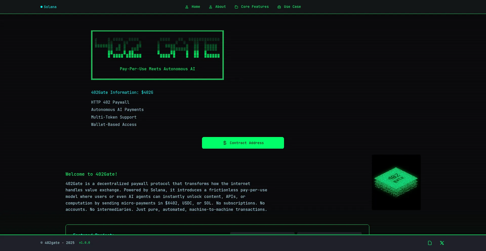Click the Solana network label
This screenshot has width=486, height=251.
pyautogui.click(x=50, y=7)
